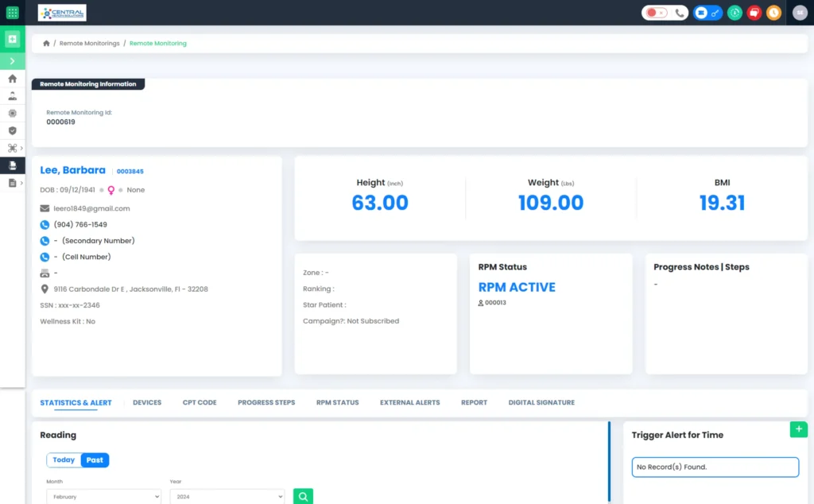
Task: Click the green search button below Year
Action: point(303,495)
